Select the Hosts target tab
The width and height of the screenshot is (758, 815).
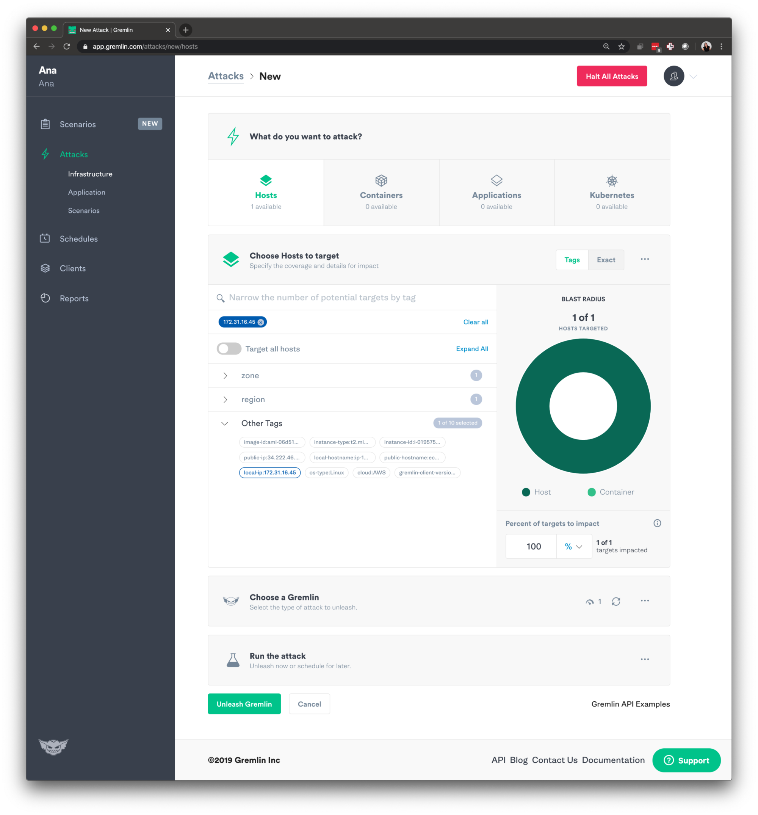pos(266,193)
